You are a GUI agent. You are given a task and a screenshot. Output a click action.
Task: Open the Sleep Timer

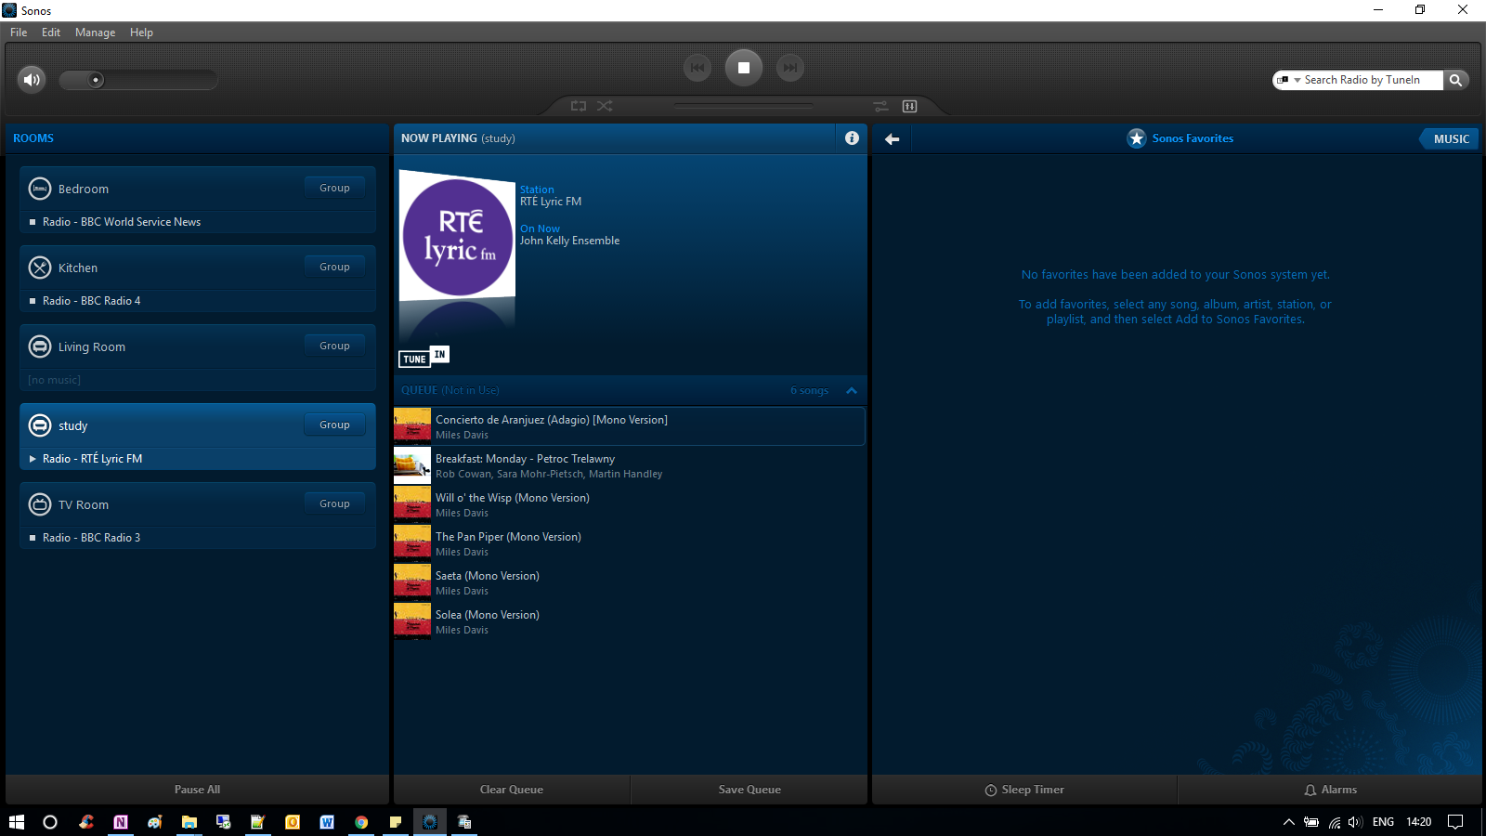pos(1024,790)
